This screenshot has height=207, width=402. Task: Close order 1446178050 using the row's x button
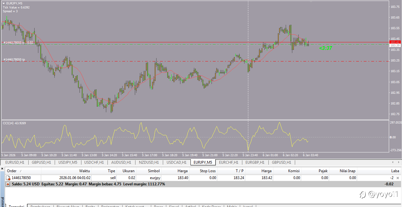tap(398, 178)
